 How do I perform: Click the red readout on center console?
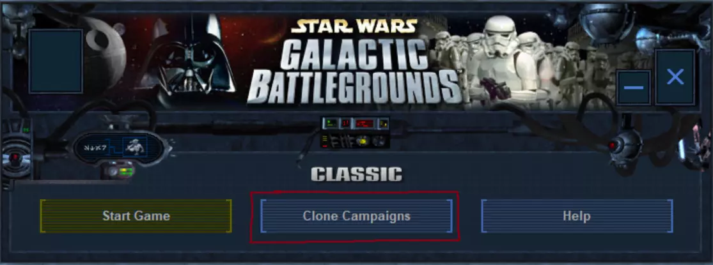[x=364, y=123]
